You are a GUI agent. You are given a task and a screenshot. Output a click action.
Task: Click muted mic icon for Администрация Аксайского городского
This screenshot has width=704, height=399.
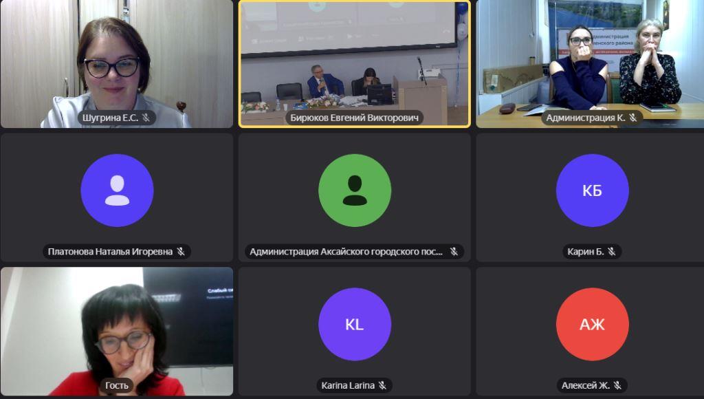pyautogui.click(x=454, y=252)
